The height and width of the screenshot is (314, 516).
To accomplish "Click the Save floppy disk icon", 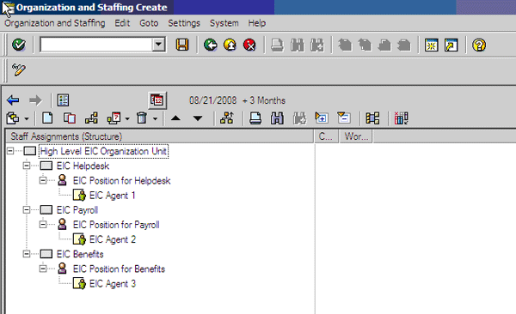I will pyautogui.click(x=182, y=45).
